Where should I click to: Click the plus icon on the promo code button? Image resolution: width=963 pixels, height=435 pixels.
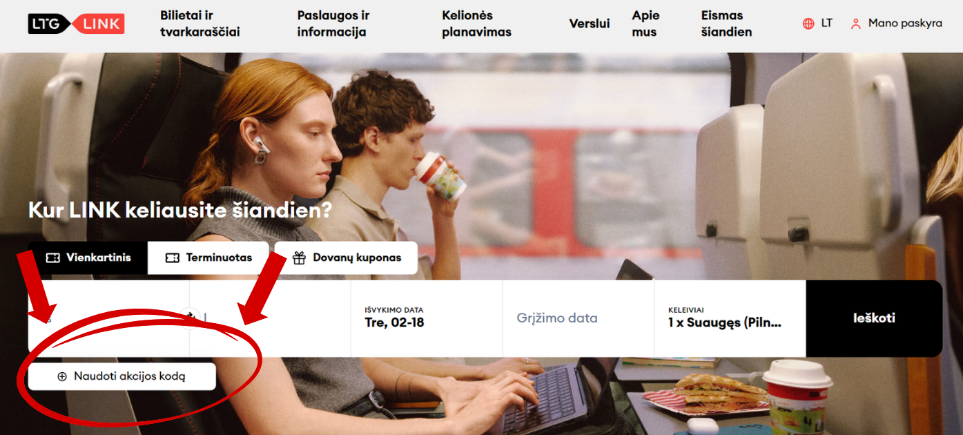click(x=62, y=376)
